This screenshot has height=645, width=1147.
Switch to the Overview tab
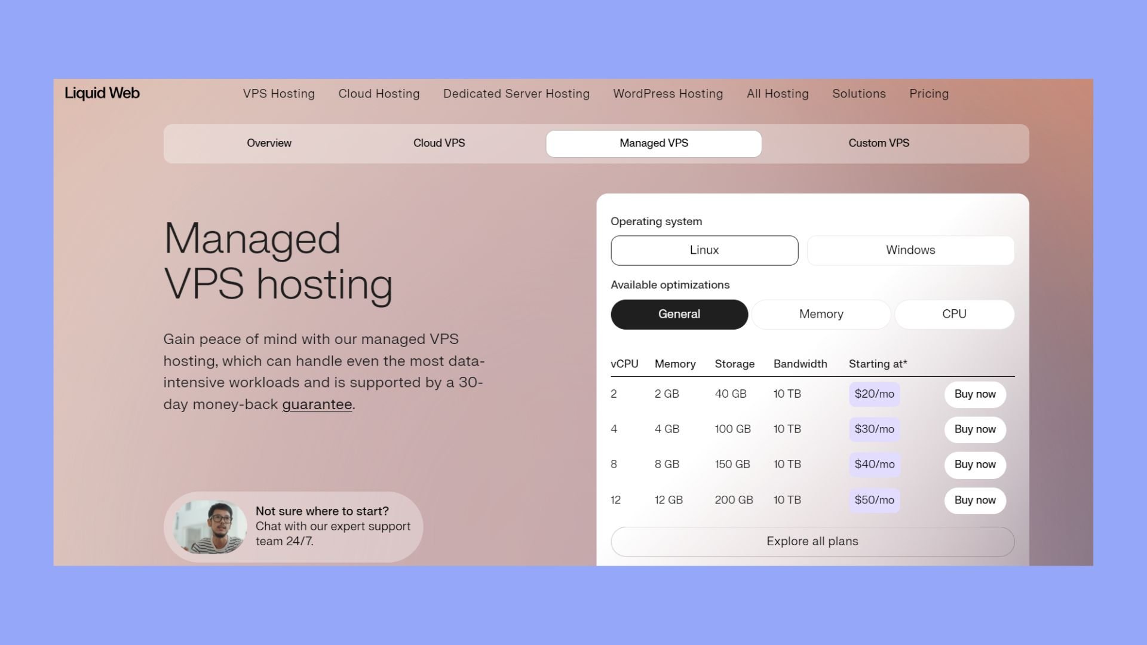(x=269, y=143)
